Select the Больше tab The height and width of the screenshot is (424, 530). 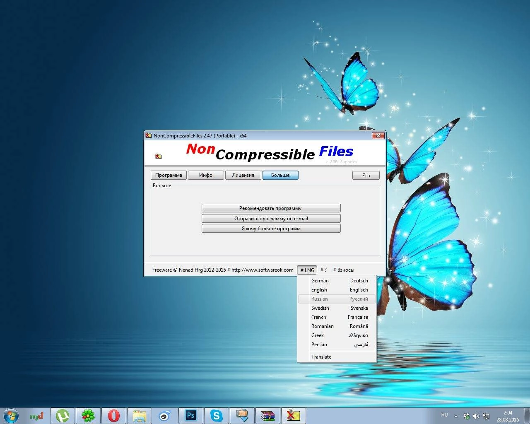(x=280, y=175)
